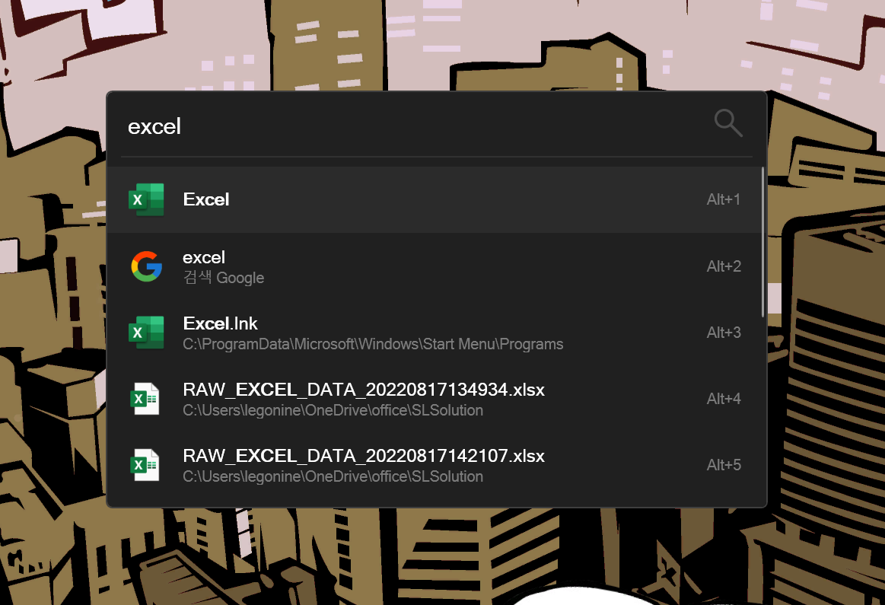Click the "검색 Google" subtitle text
This screenshot has height=605, width=885.
[224, 278]
